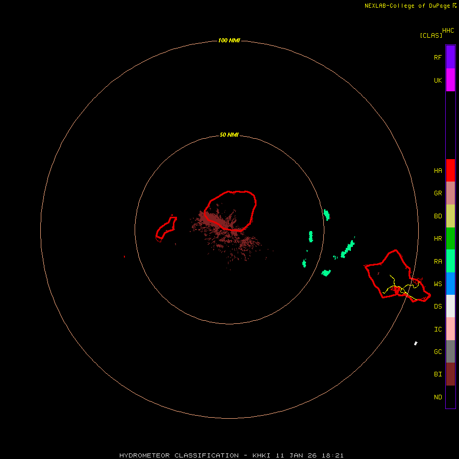Click the small red-outlined island west of radar
Screen dimensions: 459x459
tap(166, 229)
